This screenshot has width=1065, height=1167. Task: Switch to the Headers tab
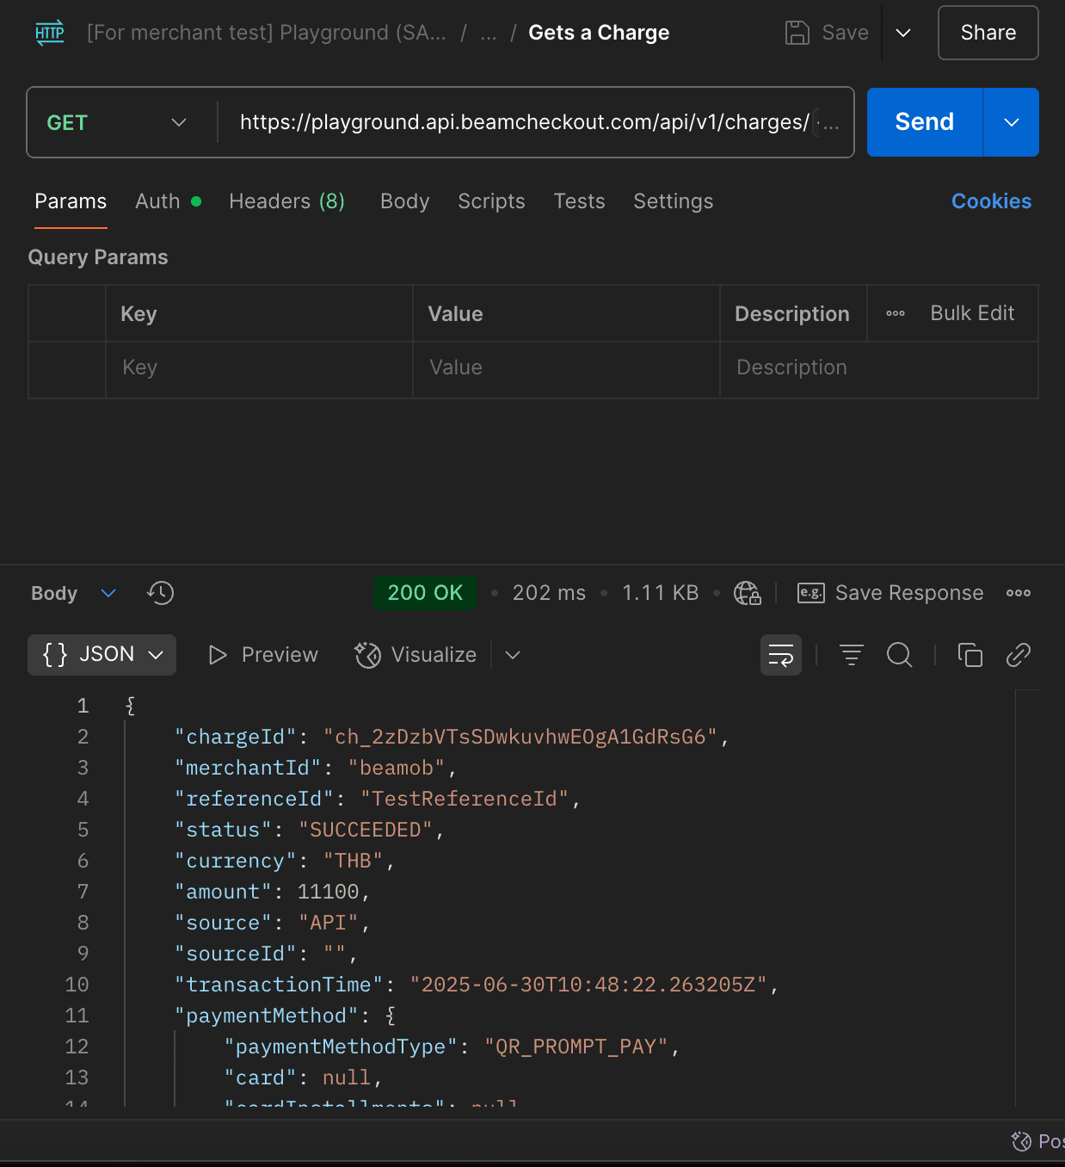coord(286,201)
